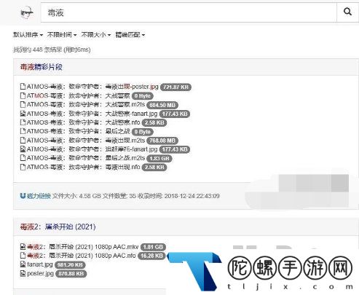The height and width of the screenshot is (295, 359).
Task: Expand the 不限大小 size filter
Action: (x=96, y=35)
